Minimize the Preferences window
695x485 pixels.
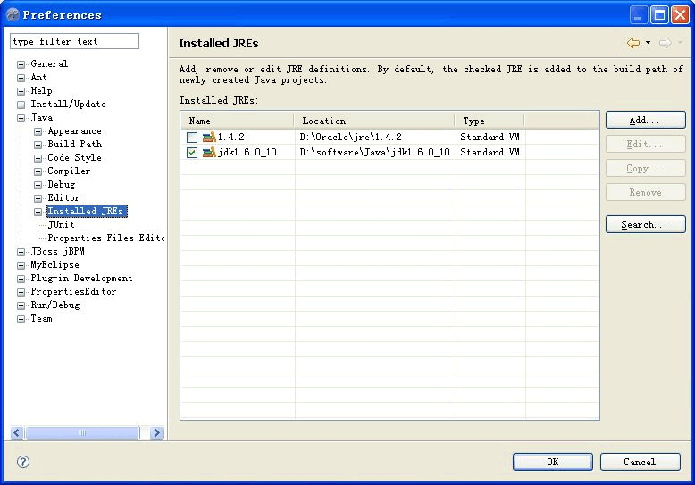coord(638,15)
